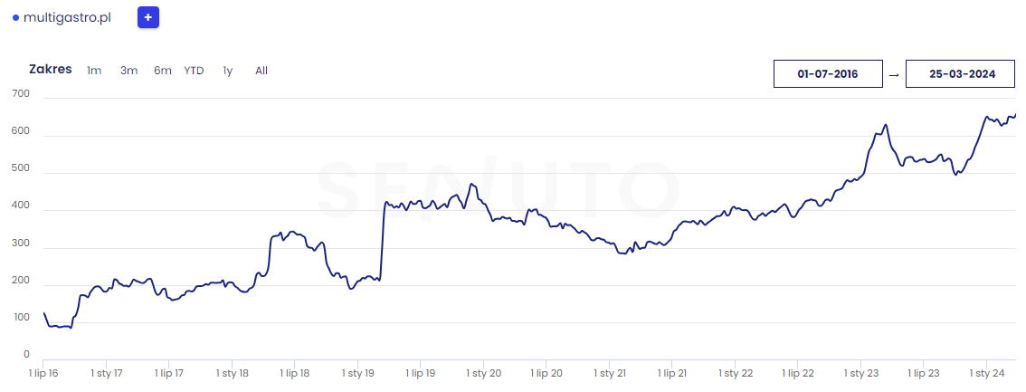Viewport: 1026px width, 392px height.
Task: Select the 3m range option
Action: click(128, 71)
